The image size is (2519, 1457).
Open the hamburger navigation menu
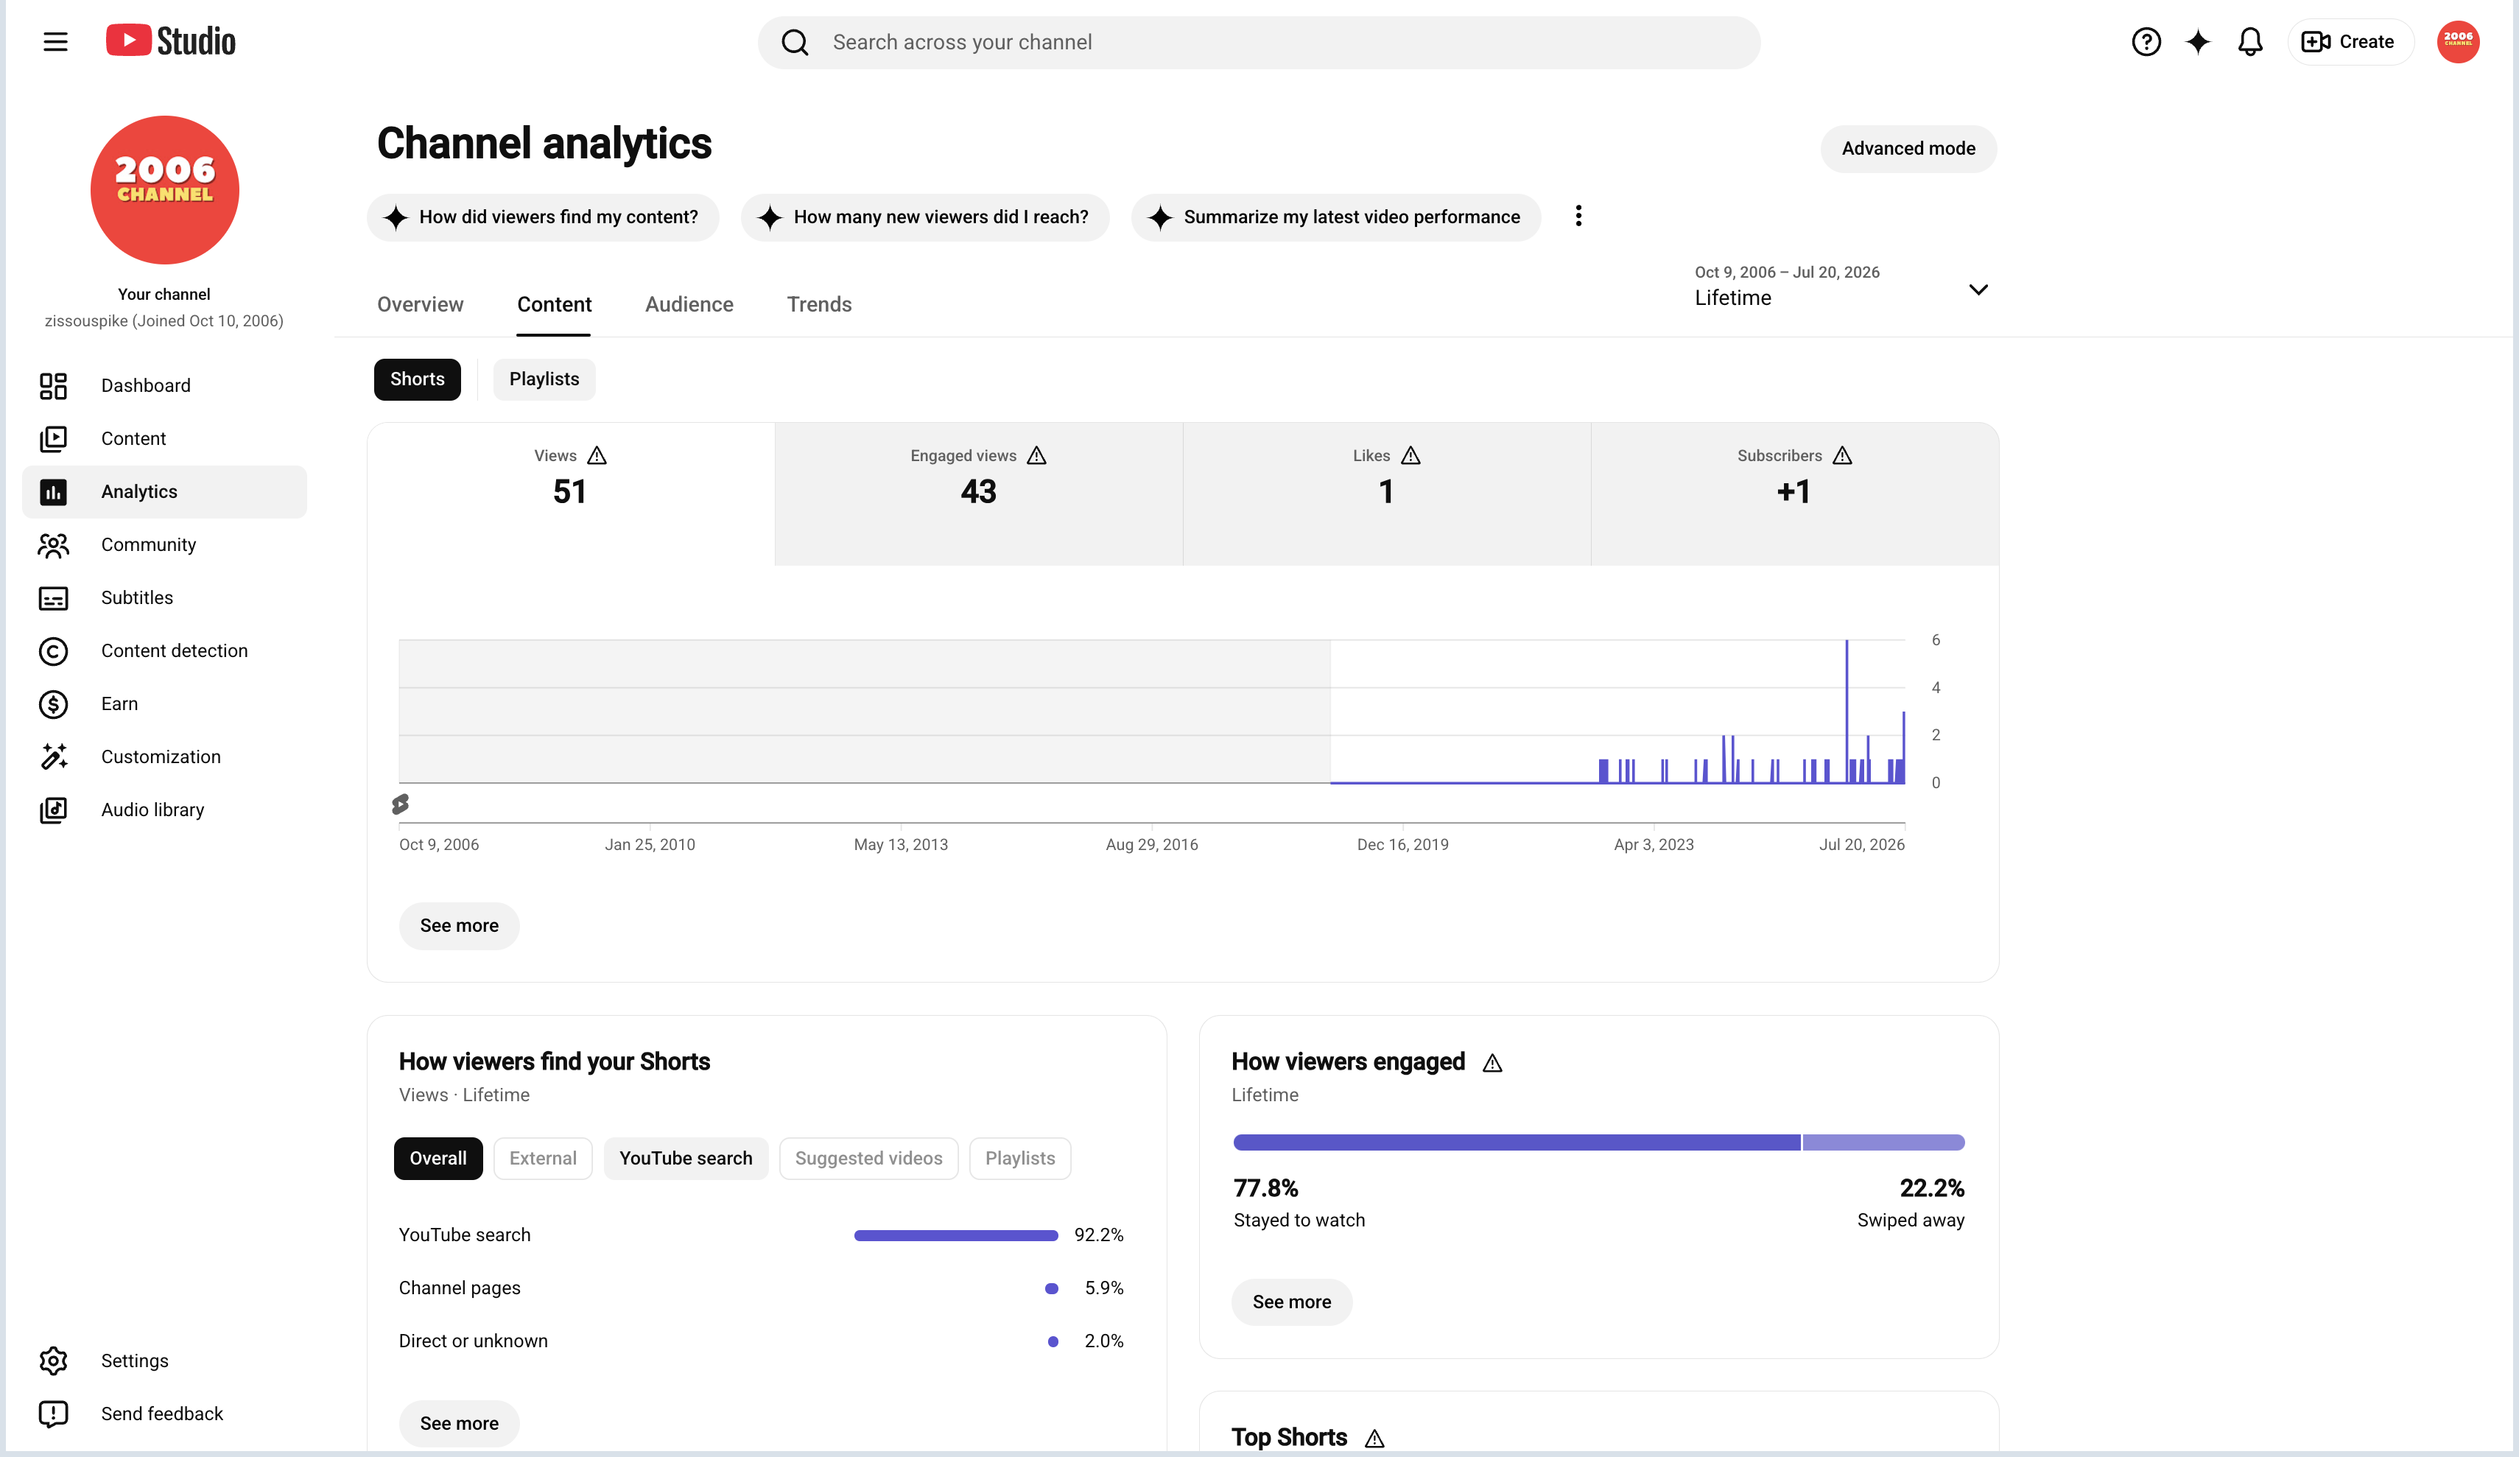56,42
